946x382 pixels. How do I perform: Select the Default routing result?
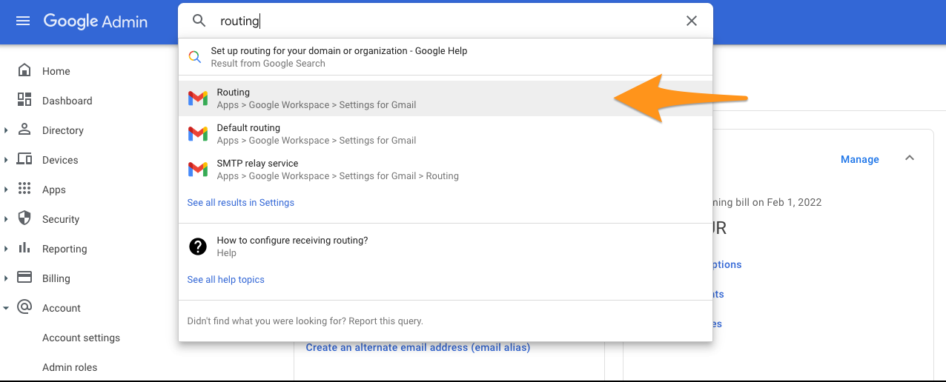[446, 134]
